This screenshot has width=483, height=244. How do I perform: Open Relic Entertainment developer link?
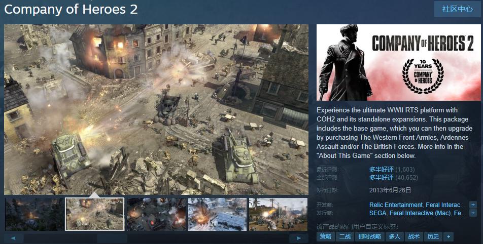pyautogui.click(x=396, y=205)
